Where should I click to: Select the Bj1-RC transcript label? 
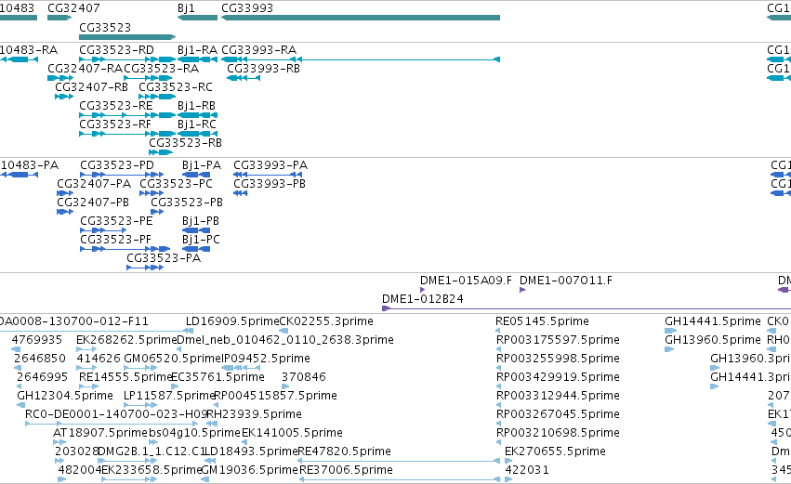click(197, 124)
